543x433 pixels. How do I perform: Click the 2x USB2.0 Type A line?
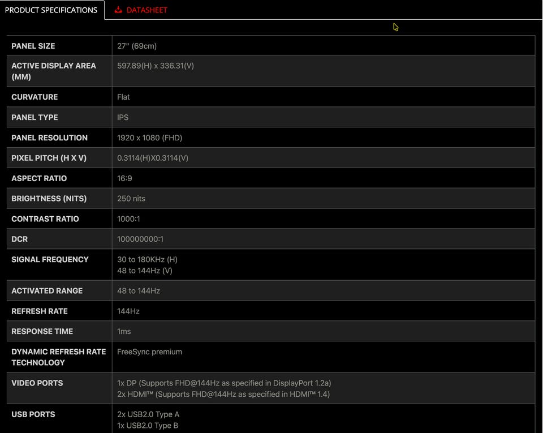tap(148, 414)
